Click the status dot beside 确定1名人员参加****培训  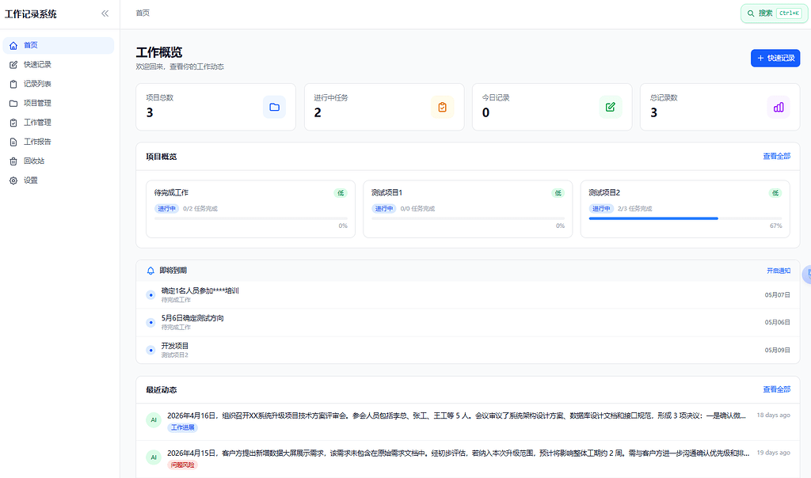pyautogui.click(x=150, y=295)
